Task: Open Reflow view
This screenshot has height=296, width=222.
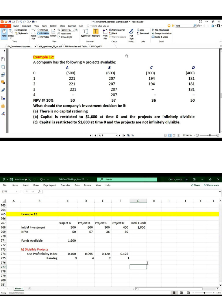Action: 53,33
